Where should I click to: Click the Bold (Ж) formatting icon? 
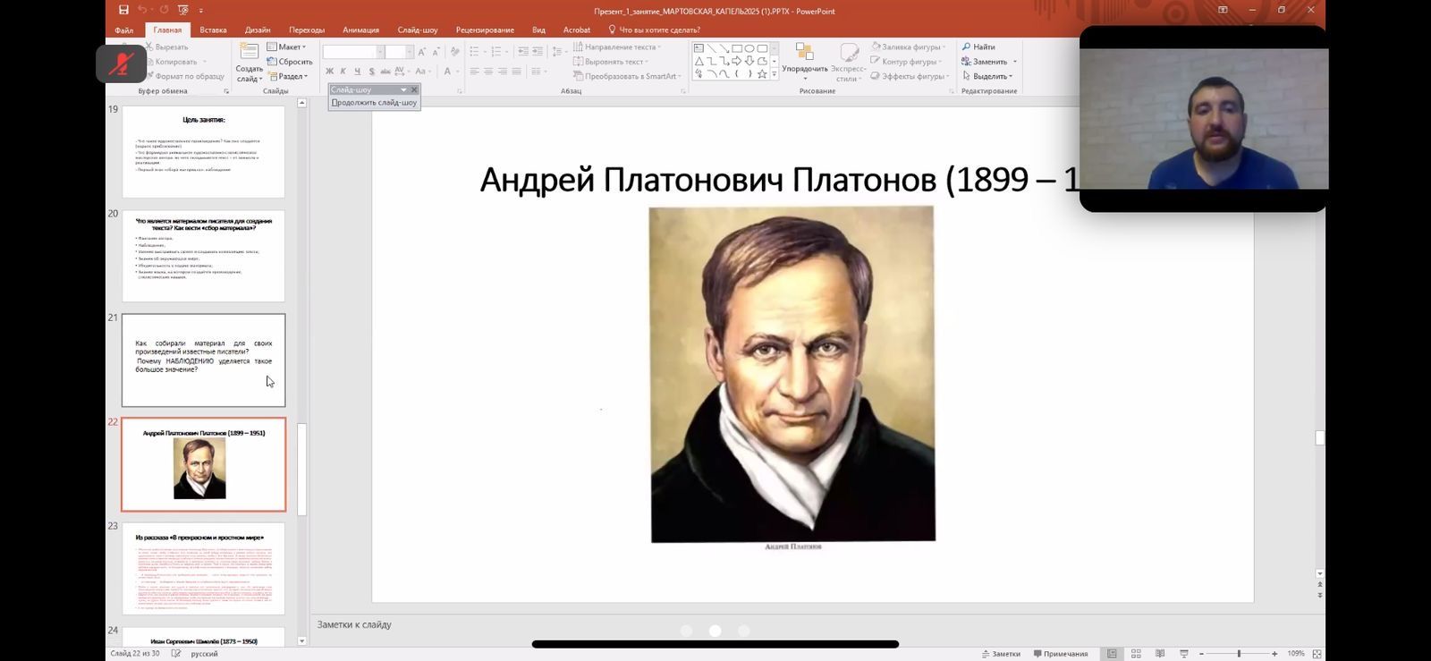(x=329, y=72)
